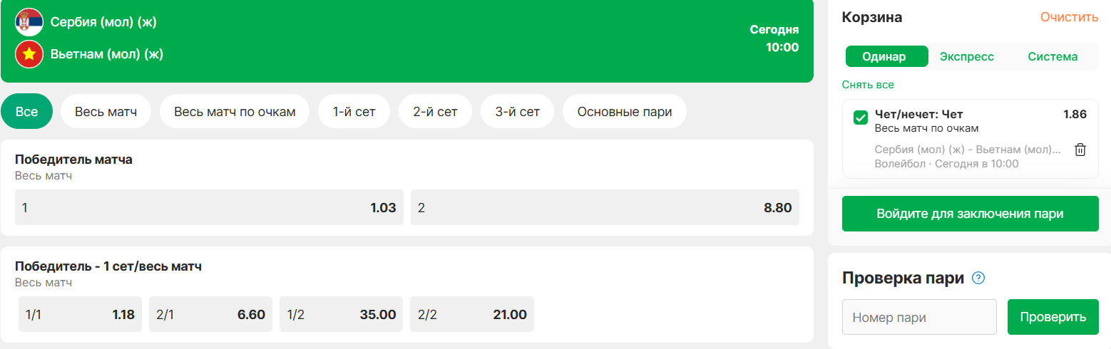The height and width of the screenshot is (349, 1111).
Task: Choose the Основные пари filter
Action: (x=625, y=111)
